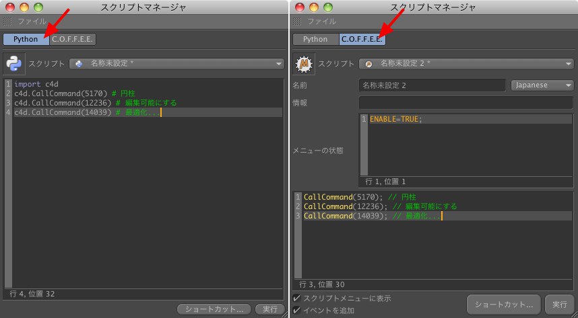The height and width of the screenshot is (318, 578).
Task: Click the empty 情報 input field
Action: [466, 103]
